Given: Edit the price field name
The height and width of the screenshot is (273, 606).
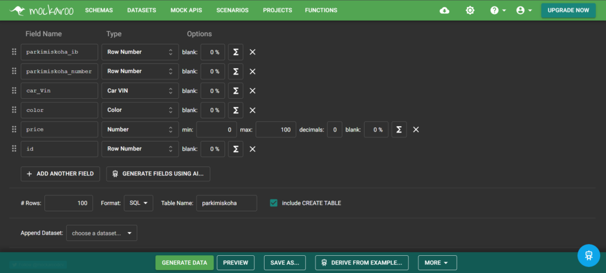Looking at the screenshot, I should 60,129.
